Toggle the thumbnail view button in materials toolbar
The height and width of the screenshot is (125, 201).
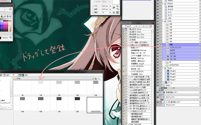23,75
